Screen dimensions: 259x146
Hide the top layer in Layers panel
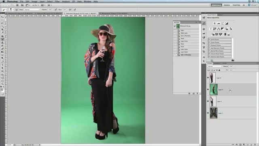(208, 77)
